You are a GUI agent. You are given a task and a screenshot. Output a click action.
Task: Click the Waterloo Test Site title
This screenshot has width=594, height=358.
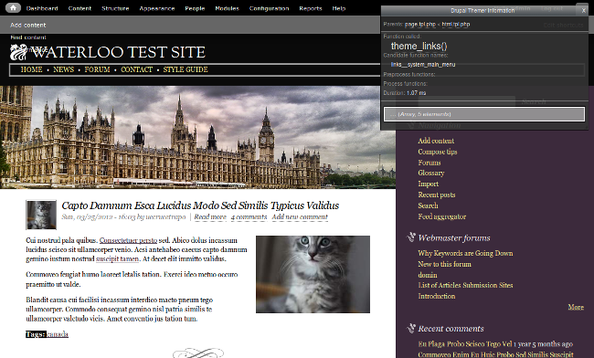pyautogui.click(x=118, y=52)
